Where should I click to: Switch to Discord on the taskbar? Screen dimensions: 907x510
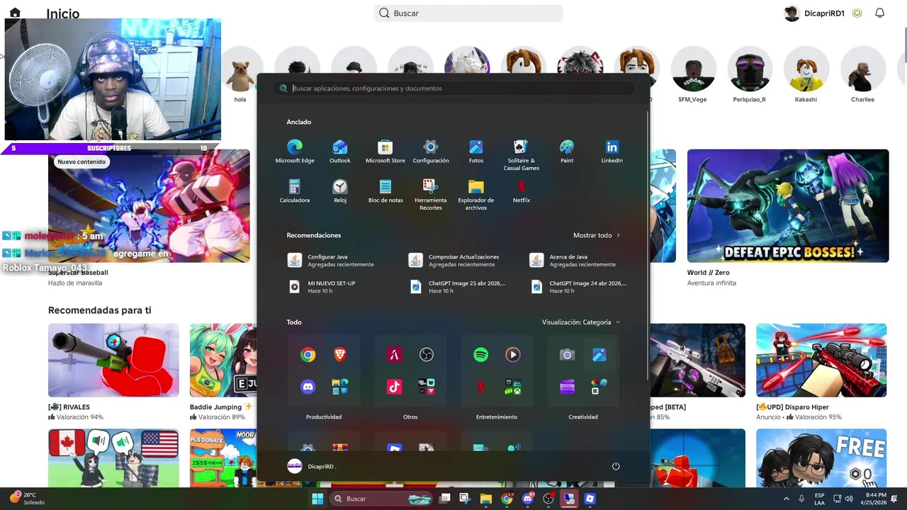tap(527, 499)
